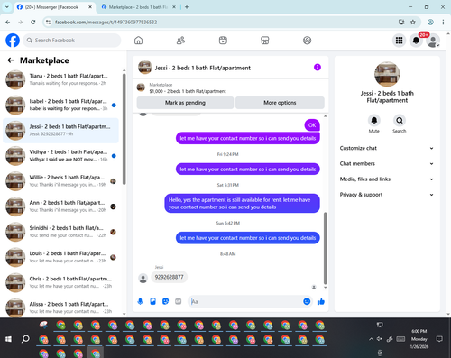The image size is (451, 358).
Task: Open the tab search dropdown arrow in Chrome
Action: (x=6, y=7)
